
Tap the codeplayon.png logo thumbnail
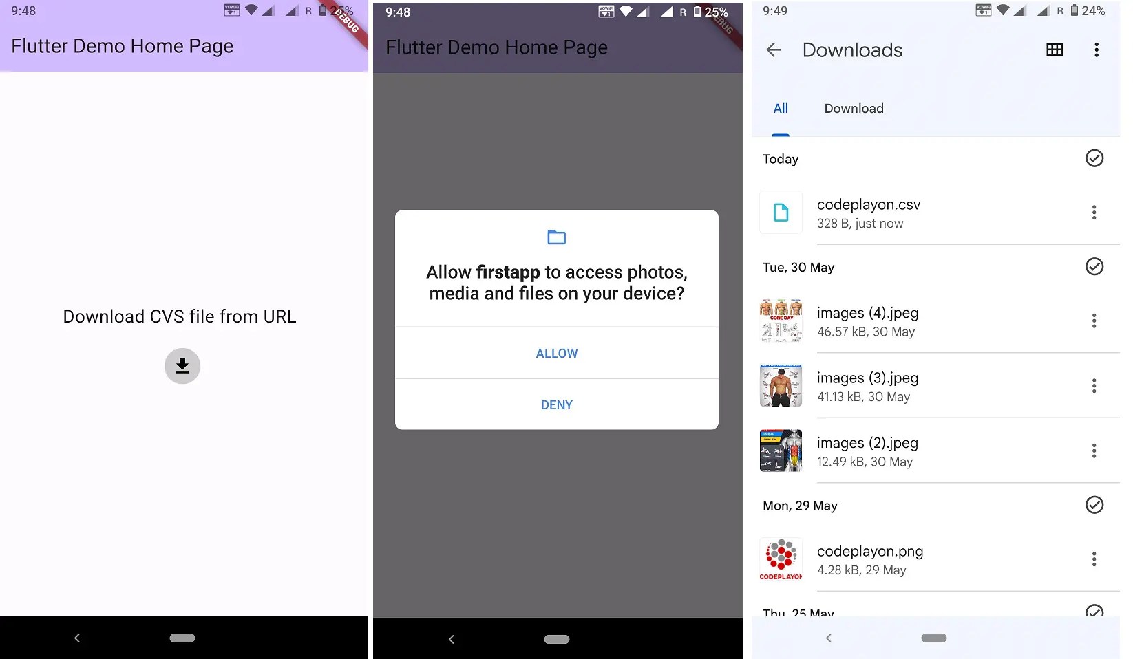click(x=781, y=559)
